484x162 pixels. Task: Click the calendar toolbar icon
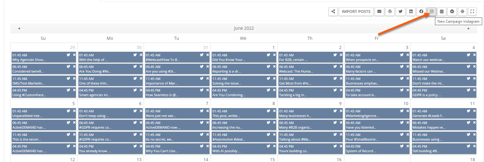tap(442, 12)
